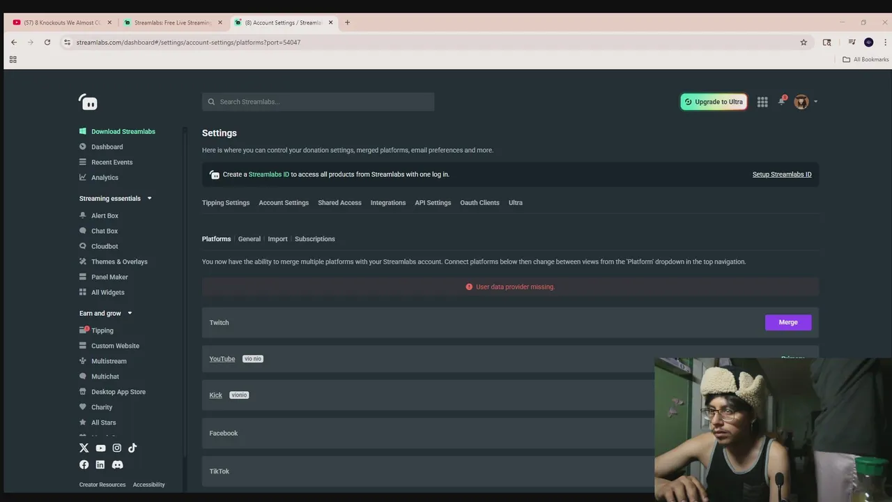Screen dimensions: 892x502
Task: Click the Download Streamlabs Windows icon
Action: click(x=83, y=131)
